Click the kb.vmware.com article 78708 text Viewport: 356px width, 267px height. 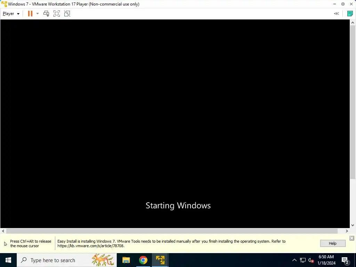(91, 246)
